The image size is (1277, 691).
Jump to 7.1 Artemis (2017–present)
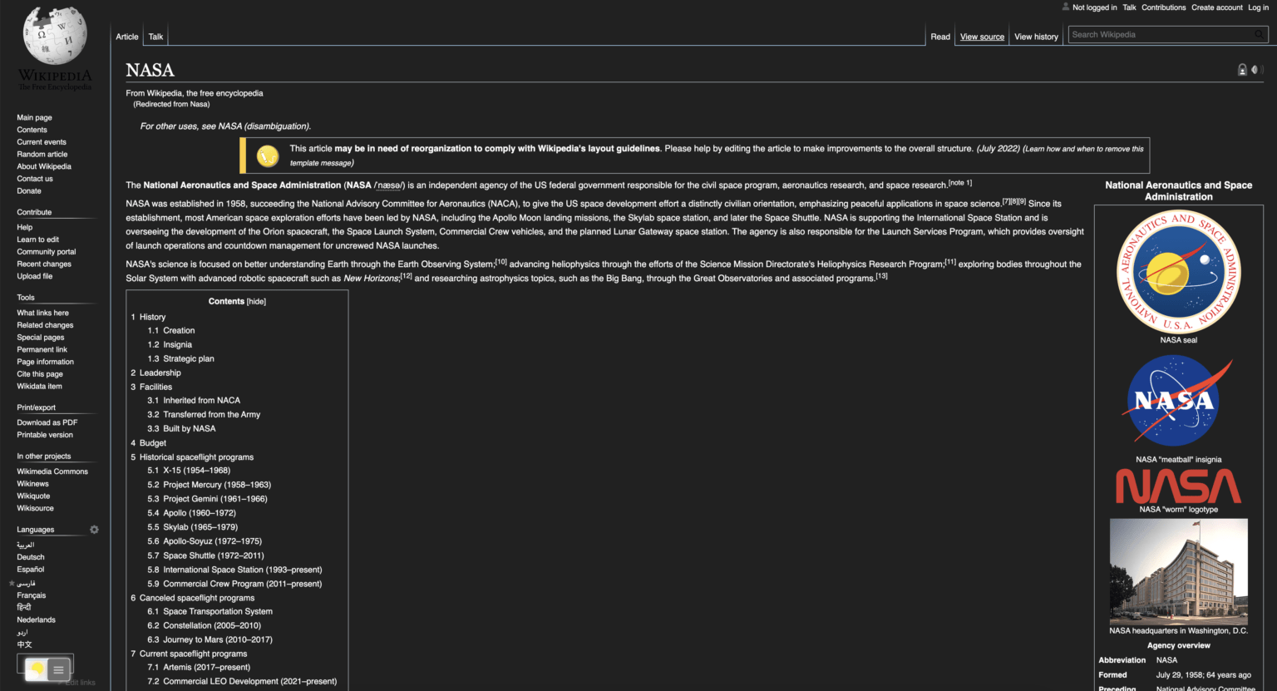point(206,668)
